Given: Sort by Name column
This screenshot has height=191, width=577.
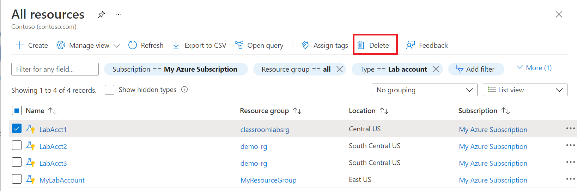Looking at the screenshot, I should [x=41, y=111].
